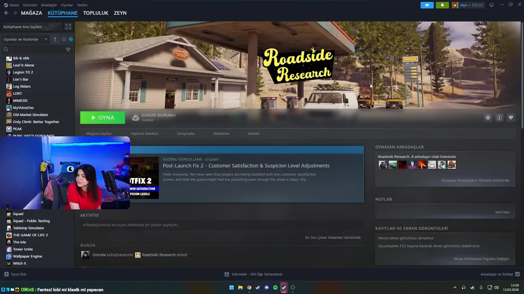Open Kütüphane Ana Sayfası button
This screenshot has height=294, width=524.
[32, 27]
